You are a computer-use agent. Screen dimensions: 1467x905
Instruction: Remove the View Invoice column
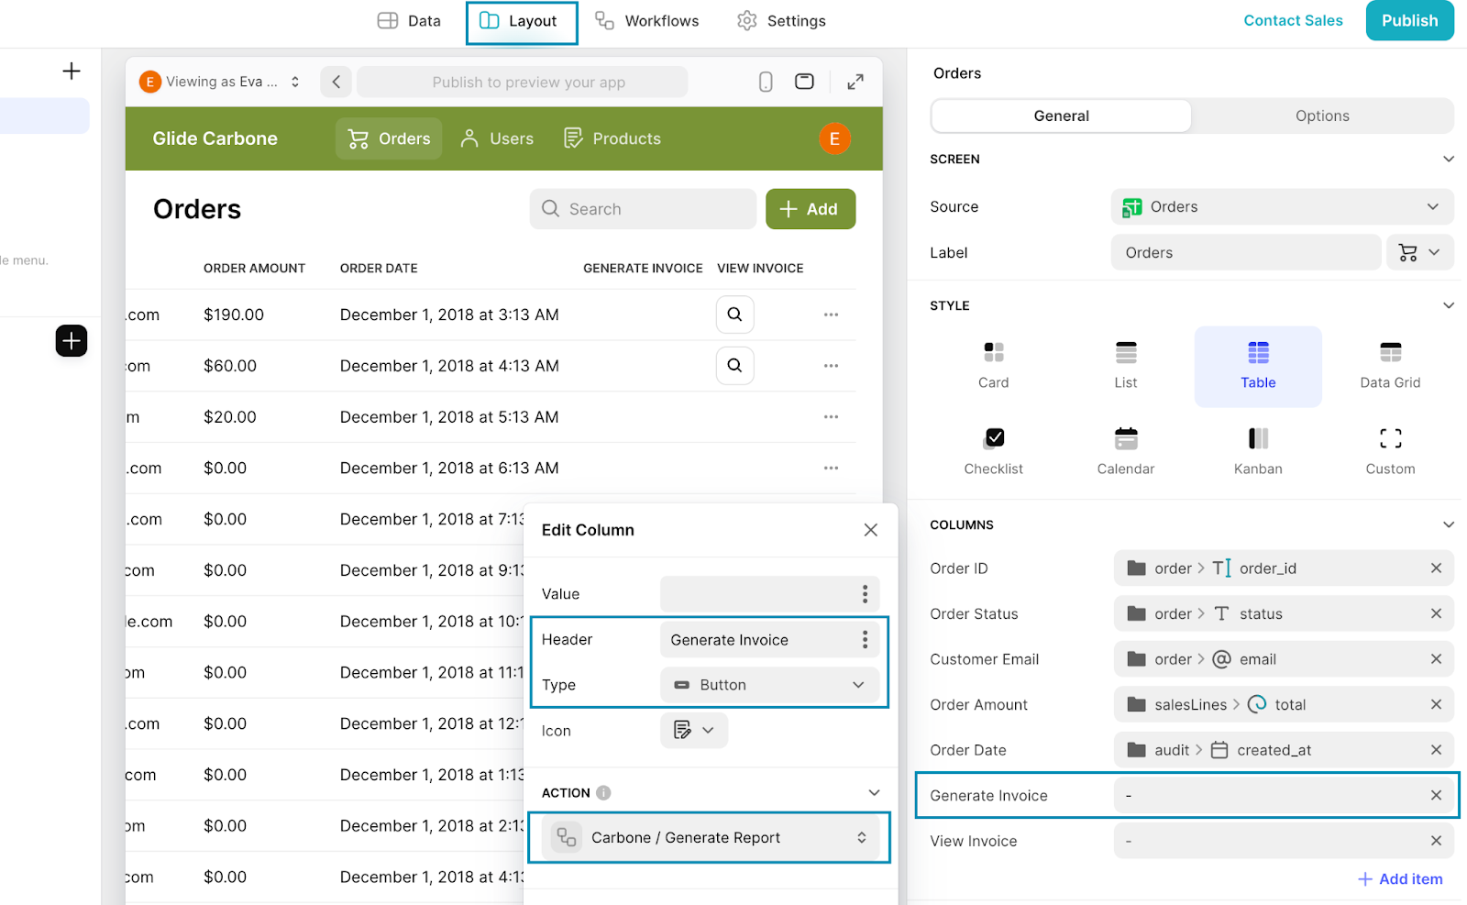pyautogui.click(x=1436, y=841)
